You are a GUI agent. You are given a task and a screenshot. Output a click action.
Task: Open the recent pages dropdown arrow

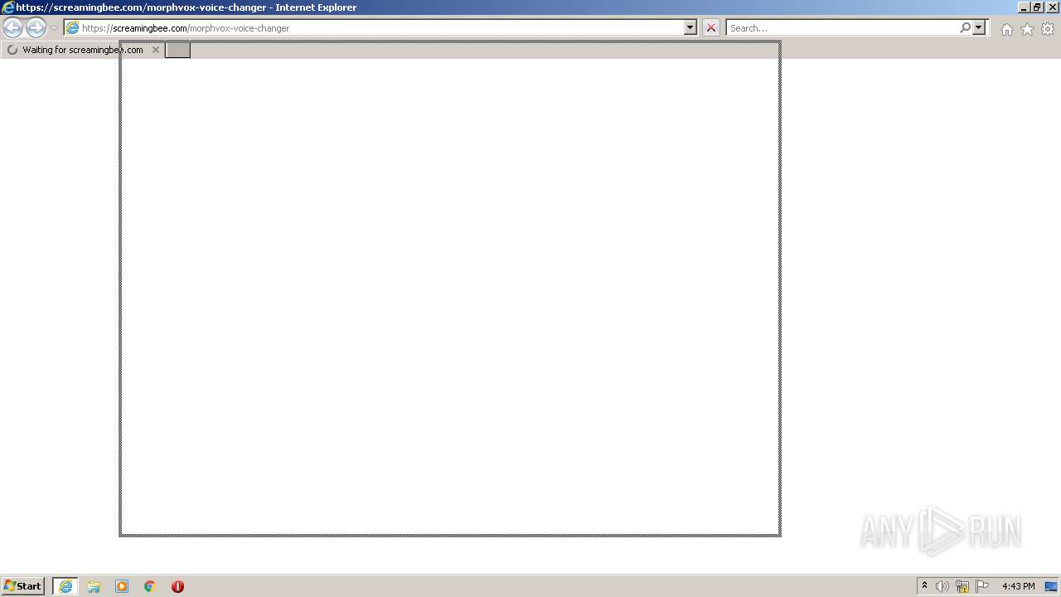pos(54,28)
